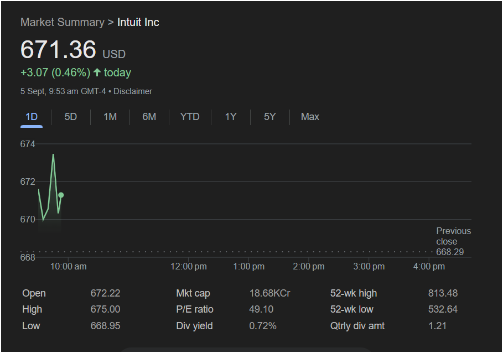Click the High label in stats
This screenshot has height=353, width=503.
[x=32, y=309]
